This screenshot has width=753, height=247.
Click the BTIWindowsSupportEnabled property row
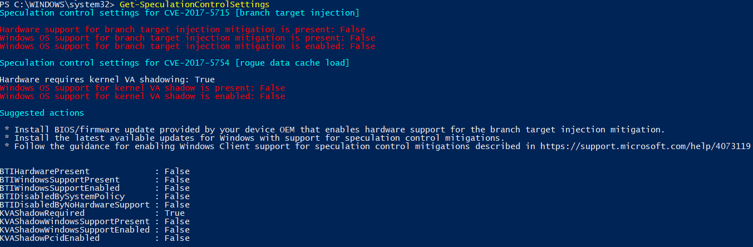95,188
